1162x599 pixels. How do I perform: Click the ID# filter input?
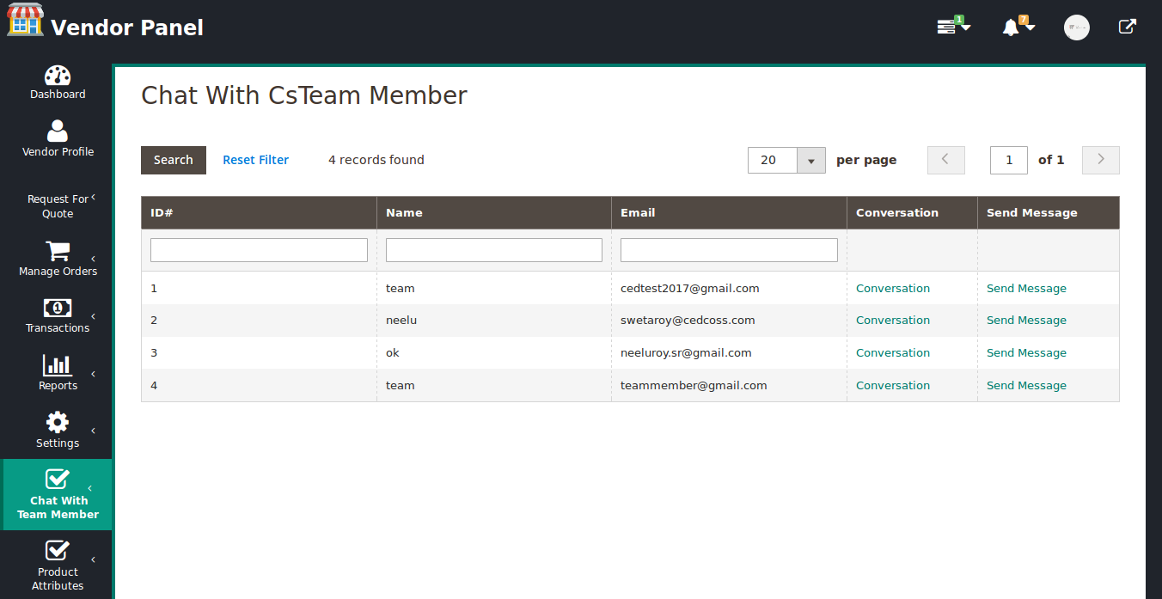pyautogui.click(x=259, y=250)
